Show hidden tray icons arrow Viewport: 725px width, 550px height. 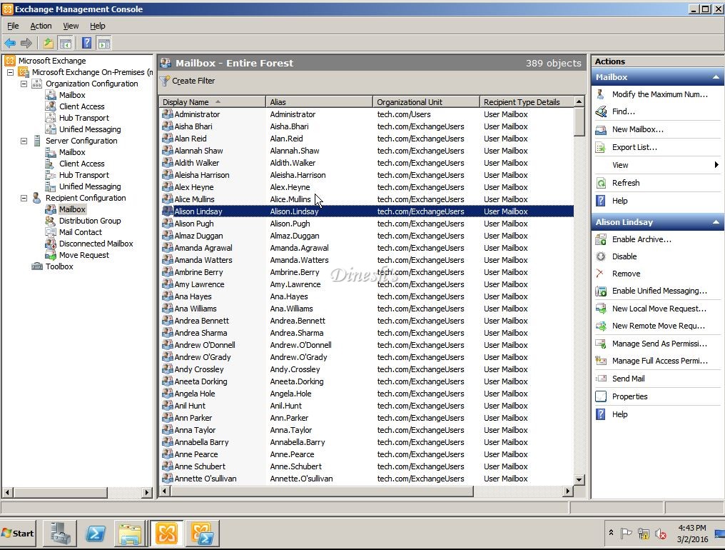612,533
